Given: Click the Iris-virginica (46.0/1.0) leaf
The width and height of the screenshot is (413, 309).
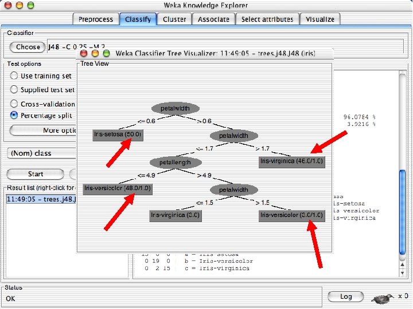Looking at the screenshot, I should coord(291,161).
